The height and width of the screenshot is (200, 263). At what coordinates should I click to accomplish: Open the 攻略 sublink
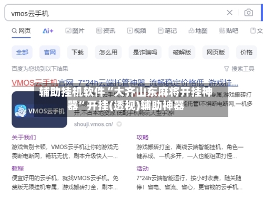pos(143,138)
